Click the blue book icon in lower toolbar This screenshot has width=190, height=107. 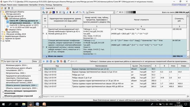pos(58,61)
